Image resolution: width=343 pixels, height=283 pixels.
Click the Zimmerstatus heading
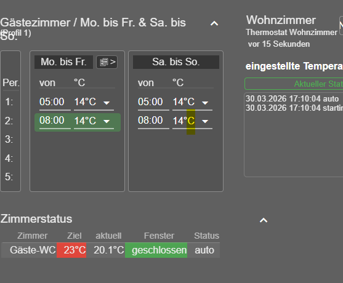36,219
